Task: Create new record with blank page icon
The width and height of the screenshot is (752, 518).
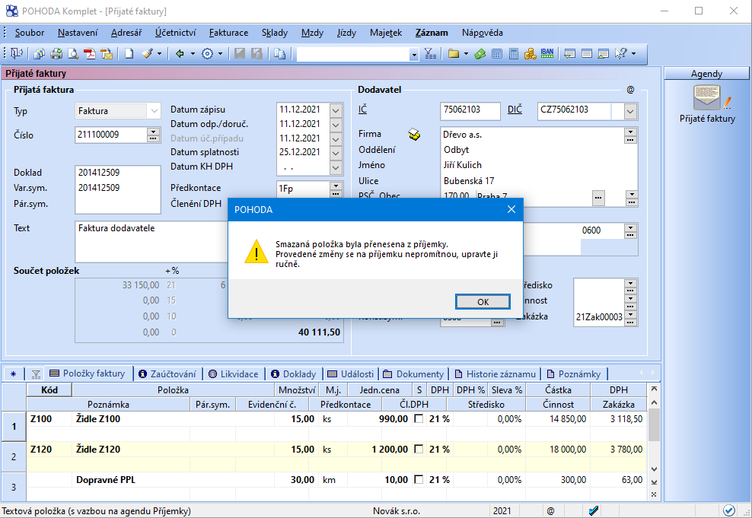Action: pyautogui.click(x=129, y=54)
